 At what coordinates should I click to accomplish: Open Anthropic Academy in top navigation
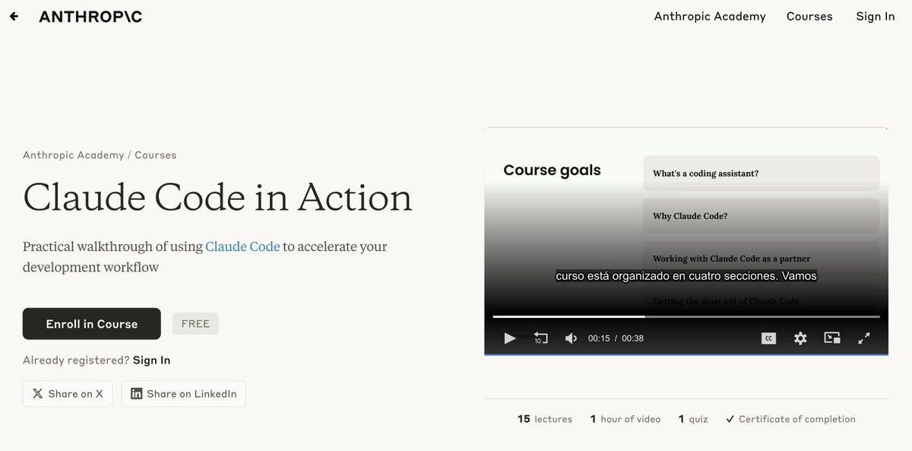click(x=710, y=16)
